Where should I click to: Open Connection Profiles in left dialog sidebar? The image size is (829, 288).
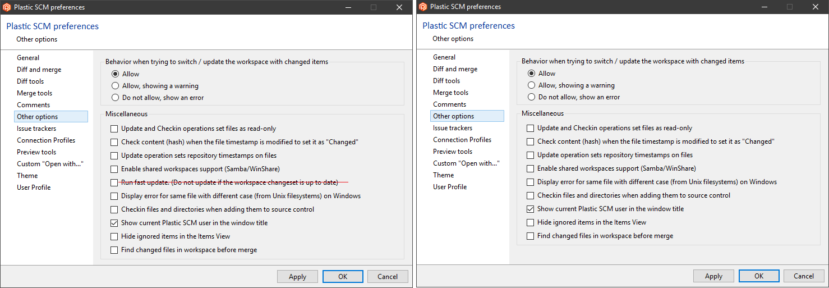[46, 140]
